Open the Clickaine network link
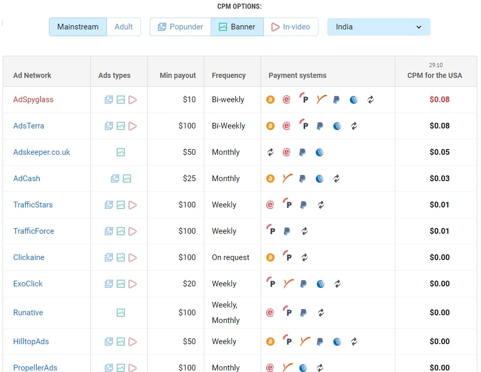 coord(28,257)
